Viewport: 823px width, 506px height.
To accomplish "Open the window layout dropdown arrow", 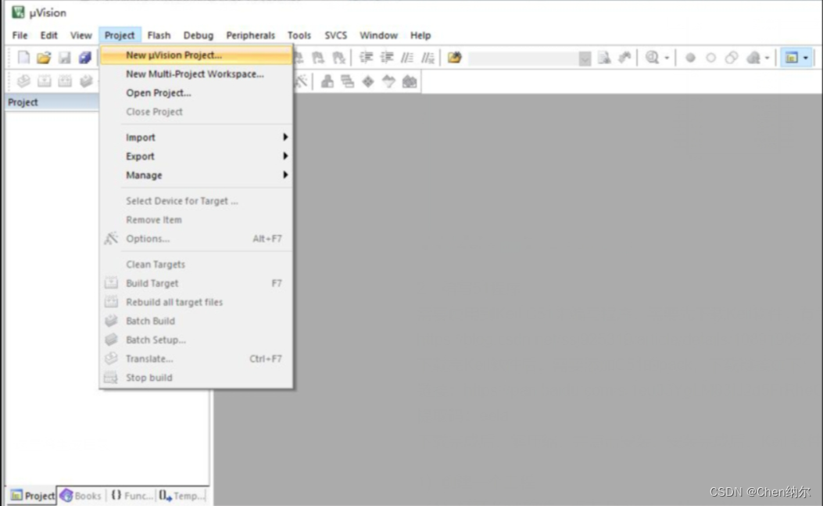I will pos(806,58).
